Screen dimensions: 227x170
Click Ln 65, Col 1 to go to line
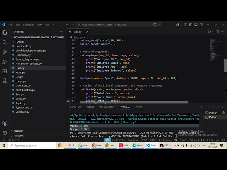point(118,140)
